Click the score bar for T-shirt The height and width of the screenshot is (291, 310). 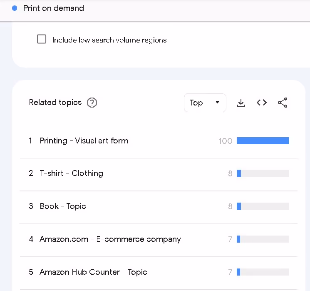(263, 173)
